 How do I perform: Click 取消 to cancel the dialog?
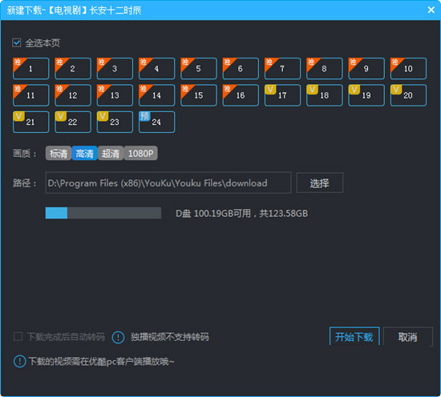tap(408, 336)
